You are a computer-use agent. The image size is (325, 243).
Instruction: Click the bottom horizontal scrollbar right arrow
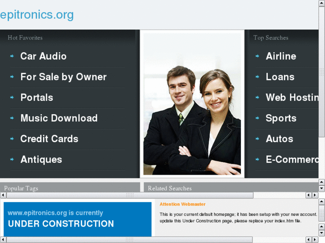point(315,240)
